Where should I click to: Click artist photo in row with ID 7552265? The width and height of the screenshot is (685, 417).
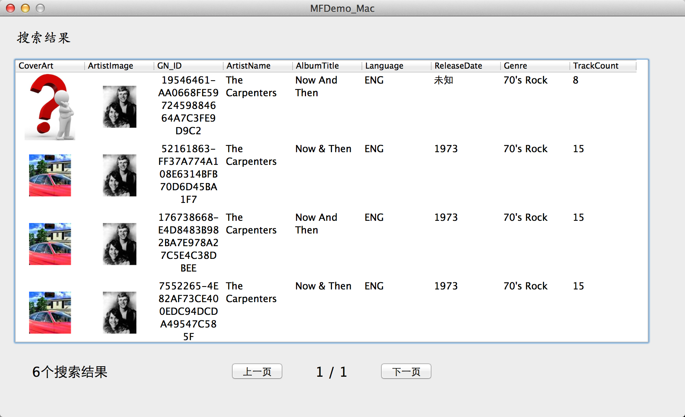[120, 313]
